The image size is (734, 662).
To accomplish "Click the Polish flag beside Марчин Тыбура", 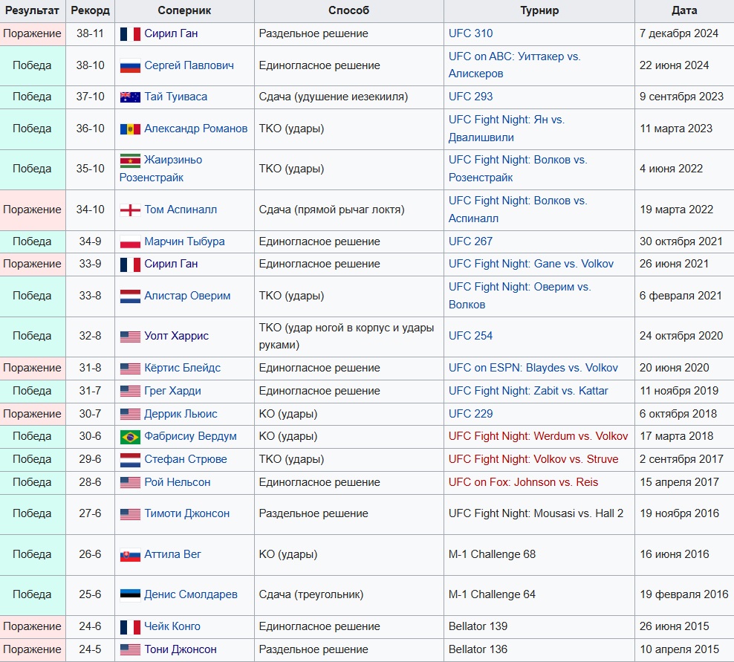I will [130, 241].
